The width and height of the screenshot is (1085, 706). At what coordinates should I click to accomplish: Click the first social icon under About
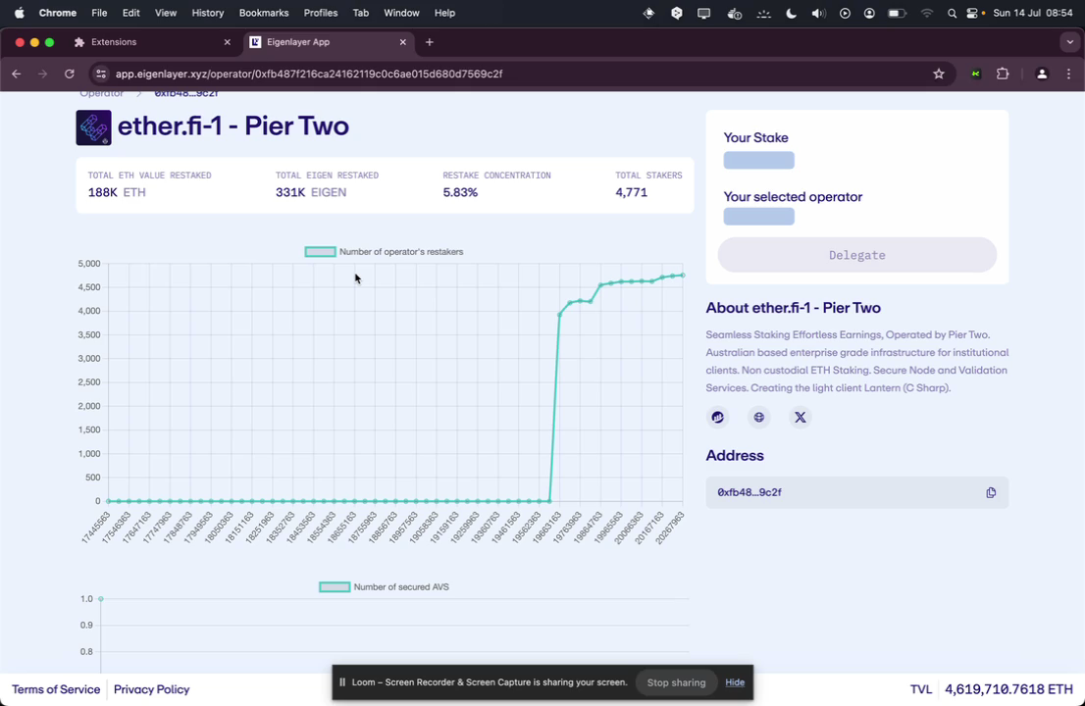point(718,417)
